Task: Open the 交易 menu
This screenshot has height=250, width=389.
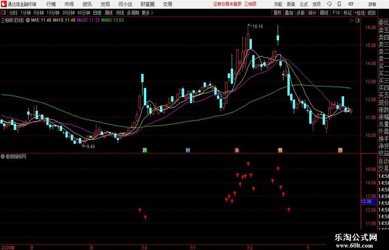Action: click(168, 4)
